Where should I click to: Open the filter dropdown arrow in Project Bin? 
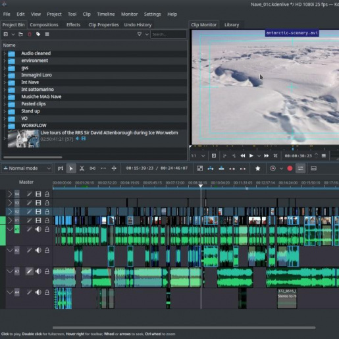[147, 34]
